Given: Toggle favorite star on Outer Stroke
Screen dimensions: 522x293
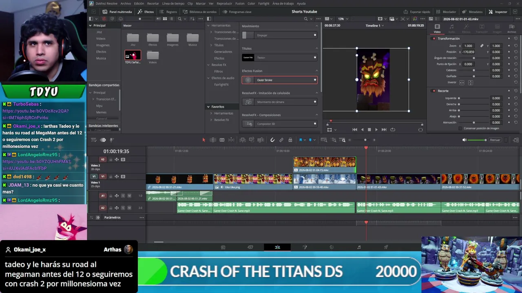Looking at the screenshot, I should 315,80.
